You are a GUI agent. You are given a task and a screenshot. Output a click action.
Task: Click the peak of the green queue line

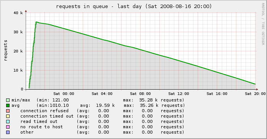click(36, 22)
